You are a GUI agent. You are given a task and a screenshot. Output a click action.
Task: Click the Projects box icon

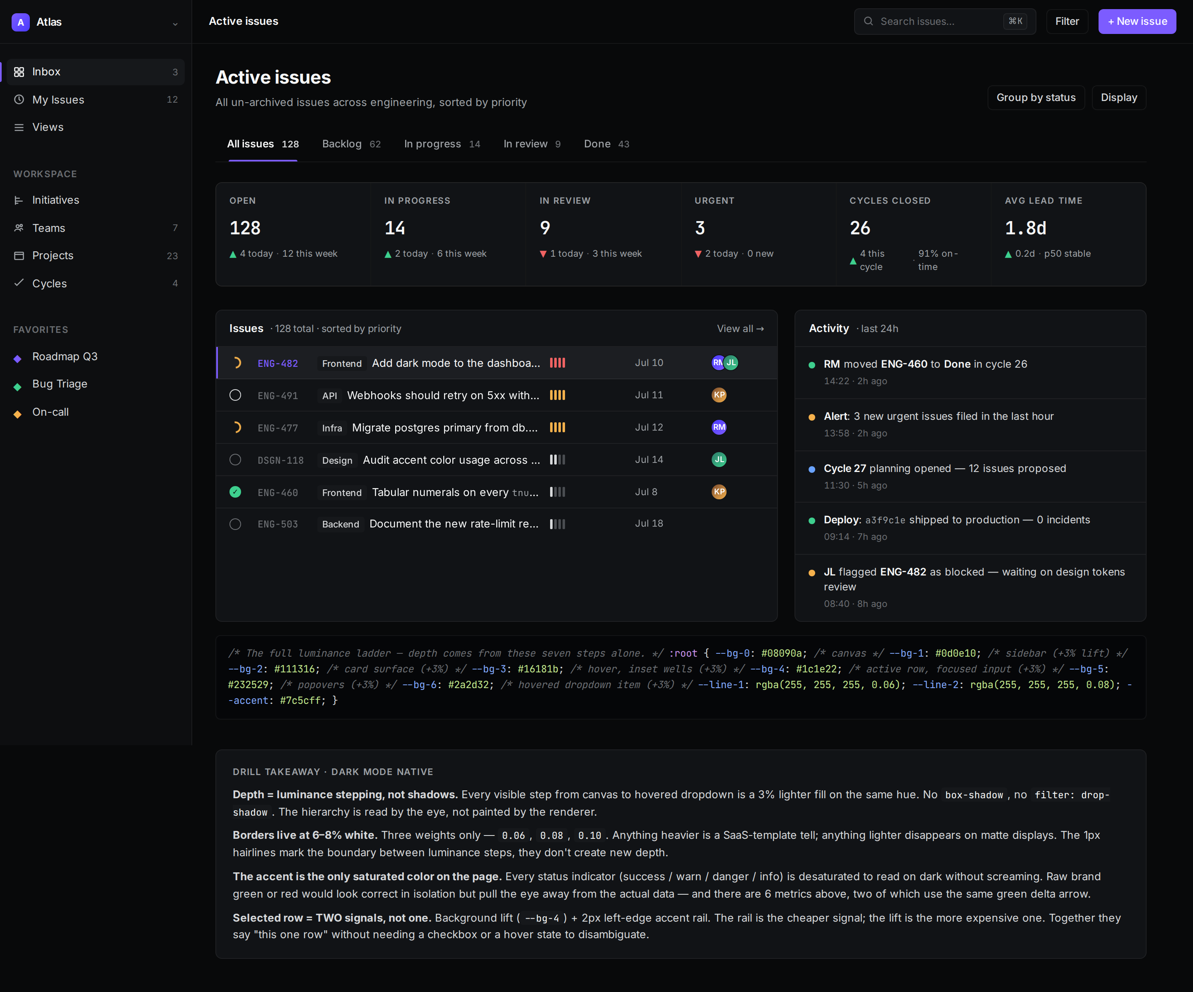[x=19, y=255]
